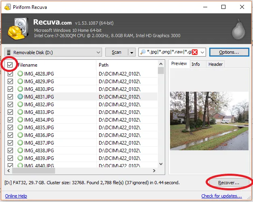Screen dimensions: 253x202
Task: Click the Recover... button
Action: [x=229, y=183]
